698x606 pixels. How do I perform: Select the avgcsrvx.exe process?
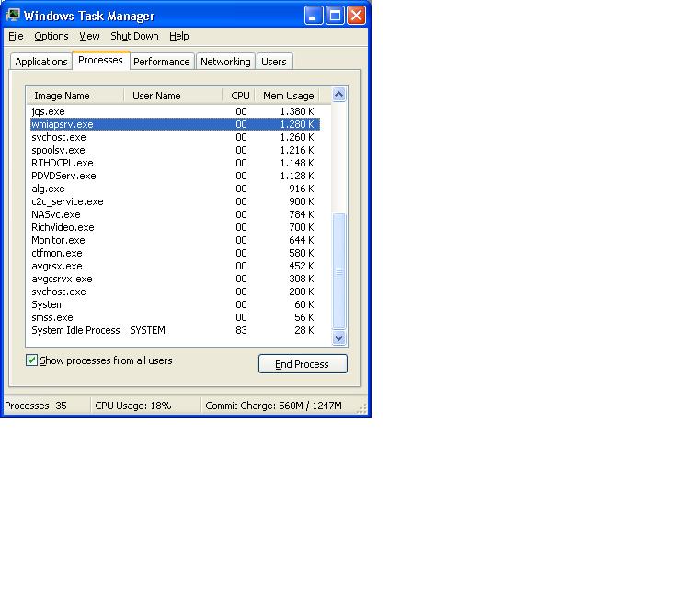pos(175,280)
